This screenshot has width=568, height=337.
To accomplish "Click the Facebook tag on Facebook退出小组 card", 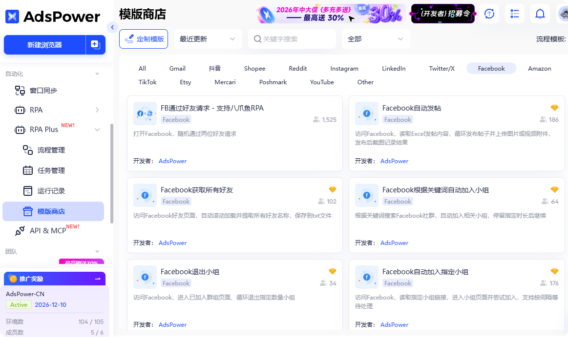I will click(176, 283).
